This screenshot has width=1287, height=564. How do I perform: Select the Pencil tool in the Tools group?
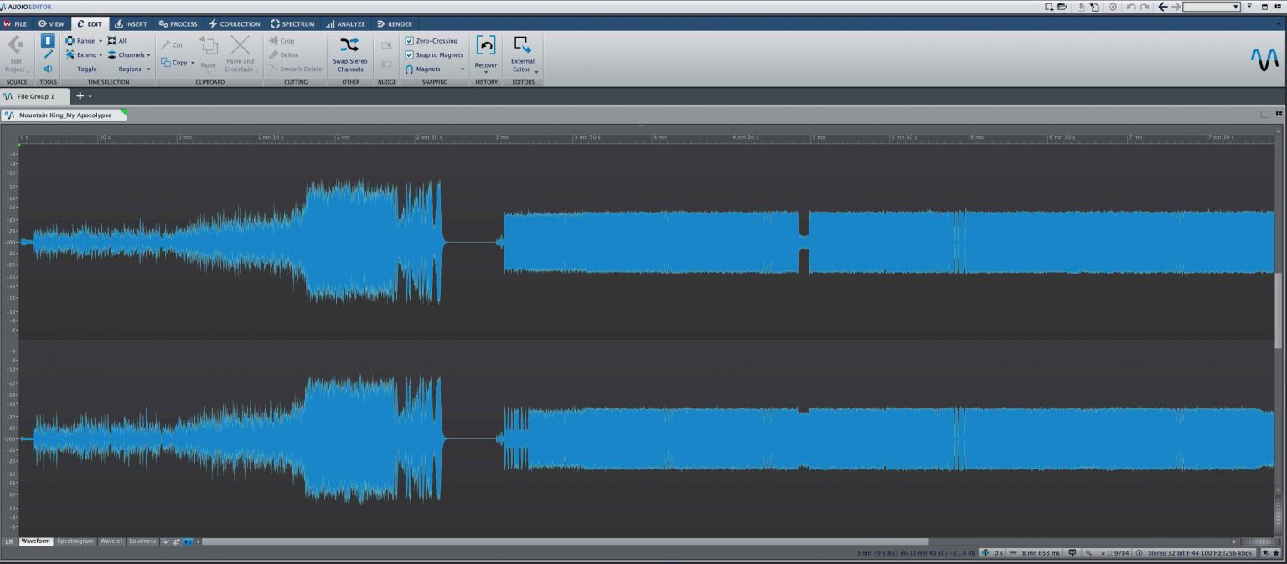click(x=48, y=54)
